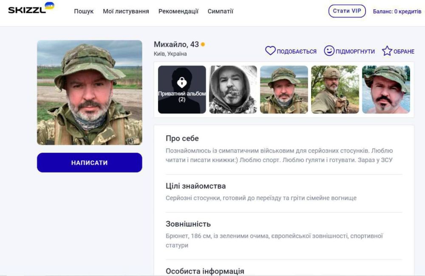425x276 pixels.
Task: Open the helmet photo thumbnail
Action: 335,89
